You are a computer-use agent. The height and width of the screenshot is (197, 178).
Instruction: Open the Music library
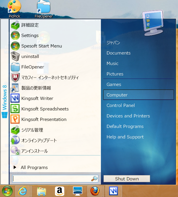click(x=113, y=63)
